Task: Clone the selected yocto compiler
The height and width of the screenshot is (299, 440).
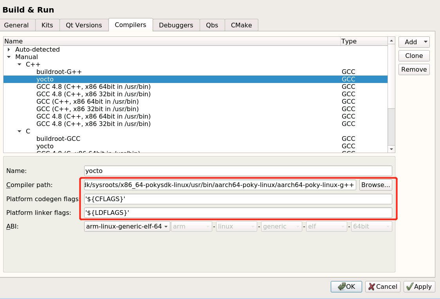Action: point(414,56)
